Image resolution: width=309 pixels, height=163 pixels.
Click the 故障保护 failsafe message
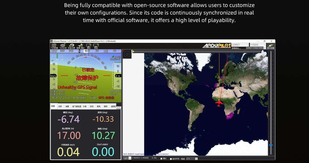click(x=87, y=78)
